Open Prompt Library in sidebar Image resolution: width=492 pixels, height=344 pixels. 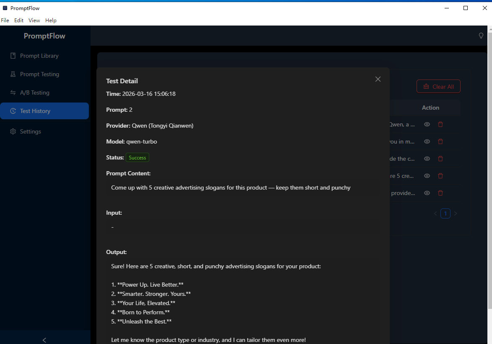44,56
